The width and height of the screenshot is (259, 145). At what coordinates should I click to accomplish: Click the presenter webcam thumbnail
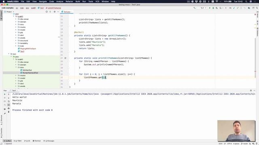(x=236, y=131)
